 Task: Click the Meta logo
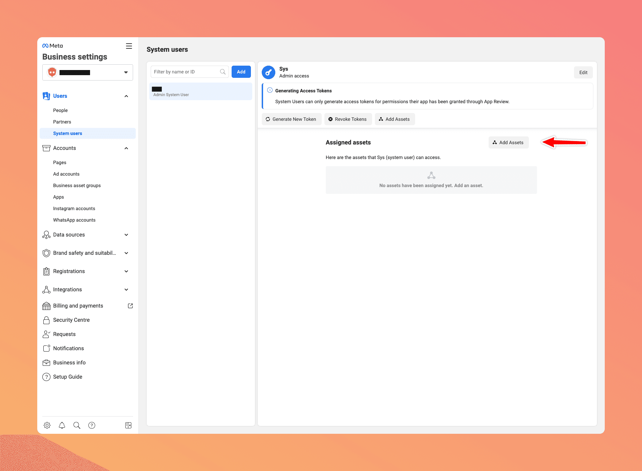click(x=52, y=46)
